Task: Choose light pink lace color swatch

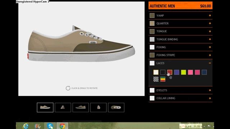Action: pos(190,72)
